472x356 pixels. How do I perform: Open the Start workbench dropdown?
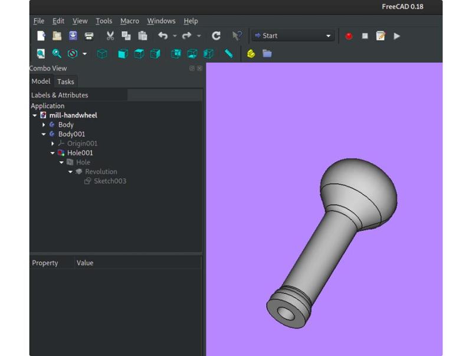click(293, 36)
